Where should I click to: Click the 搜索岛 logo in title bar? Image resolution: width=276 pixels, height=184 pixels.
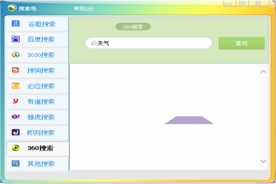click(x=12, y=8)
